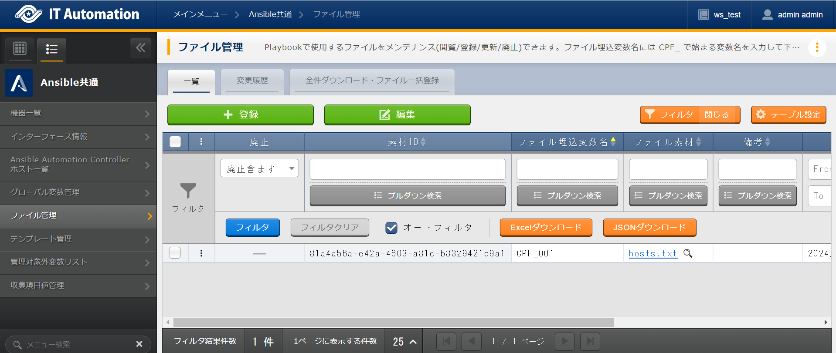
Task: Switch sidebar to list menu view
Action: pos(51,49)
